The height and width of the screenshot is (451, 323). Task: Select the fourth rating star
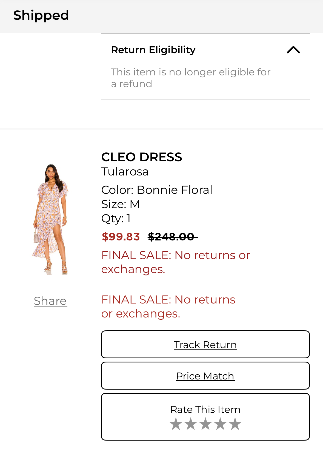(x=220, y=424)
